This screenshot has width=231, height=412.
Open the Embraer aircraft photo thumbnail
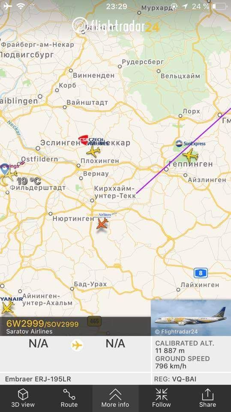point(191,318)
